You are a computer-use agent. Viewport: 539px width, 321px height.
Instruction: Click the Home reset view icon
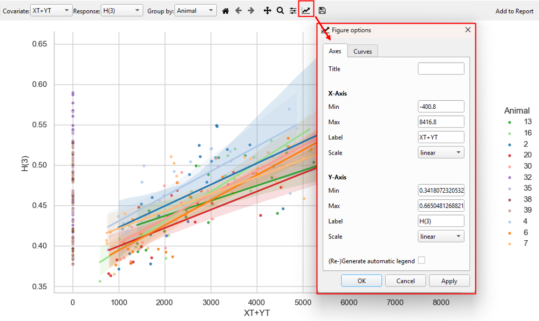[x=226, y=10]
